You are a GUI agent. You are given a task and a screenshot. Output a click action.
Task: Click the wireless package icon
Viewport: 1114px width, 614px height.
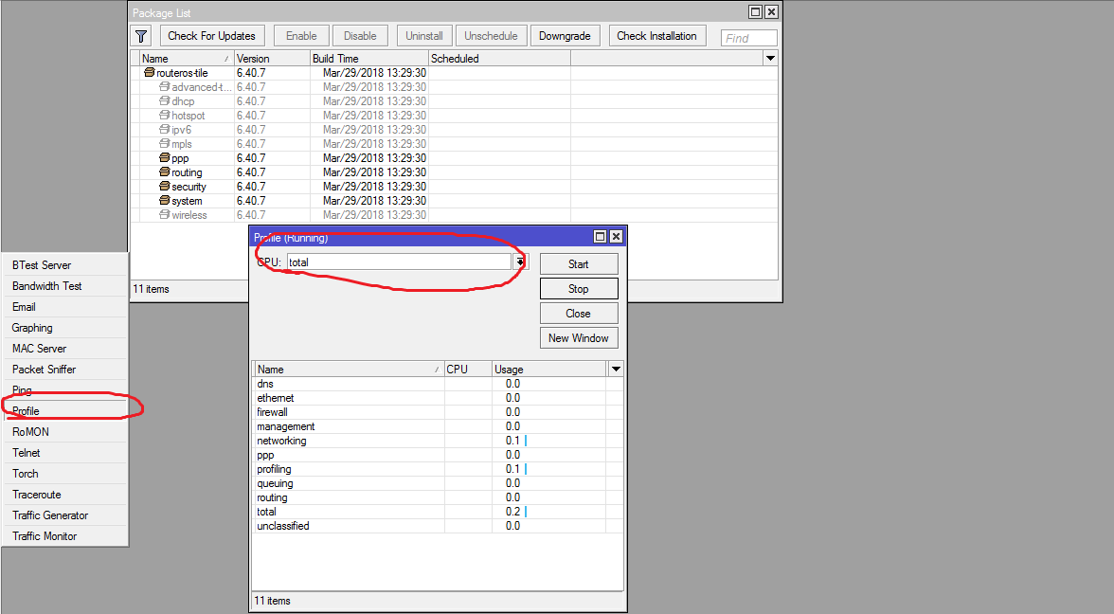pyautogui.click(x=165, y=214)
